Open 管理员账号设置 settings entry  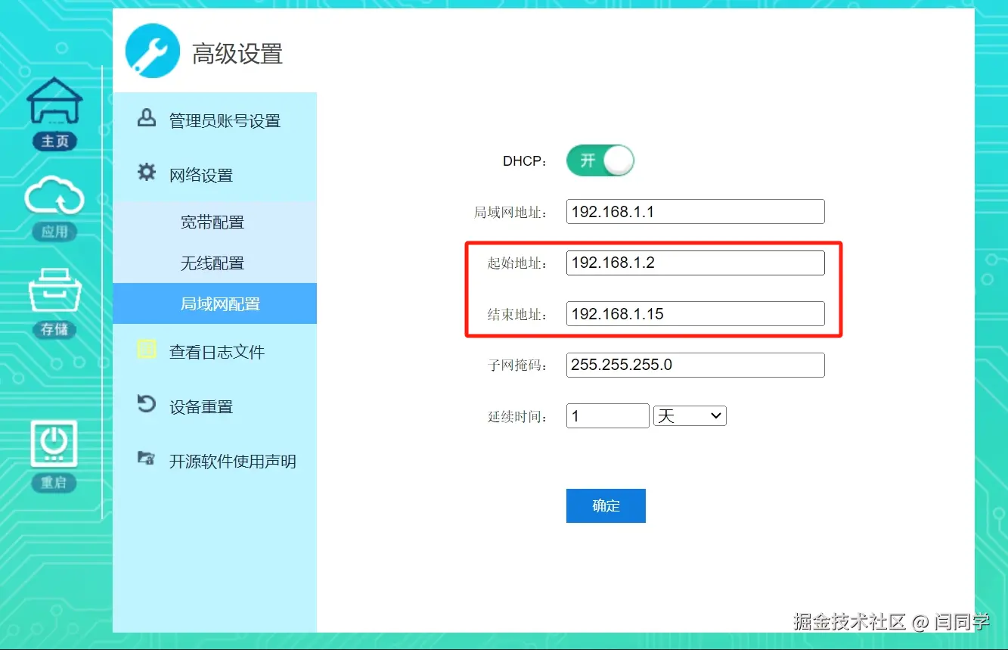(x=216, y=121)
